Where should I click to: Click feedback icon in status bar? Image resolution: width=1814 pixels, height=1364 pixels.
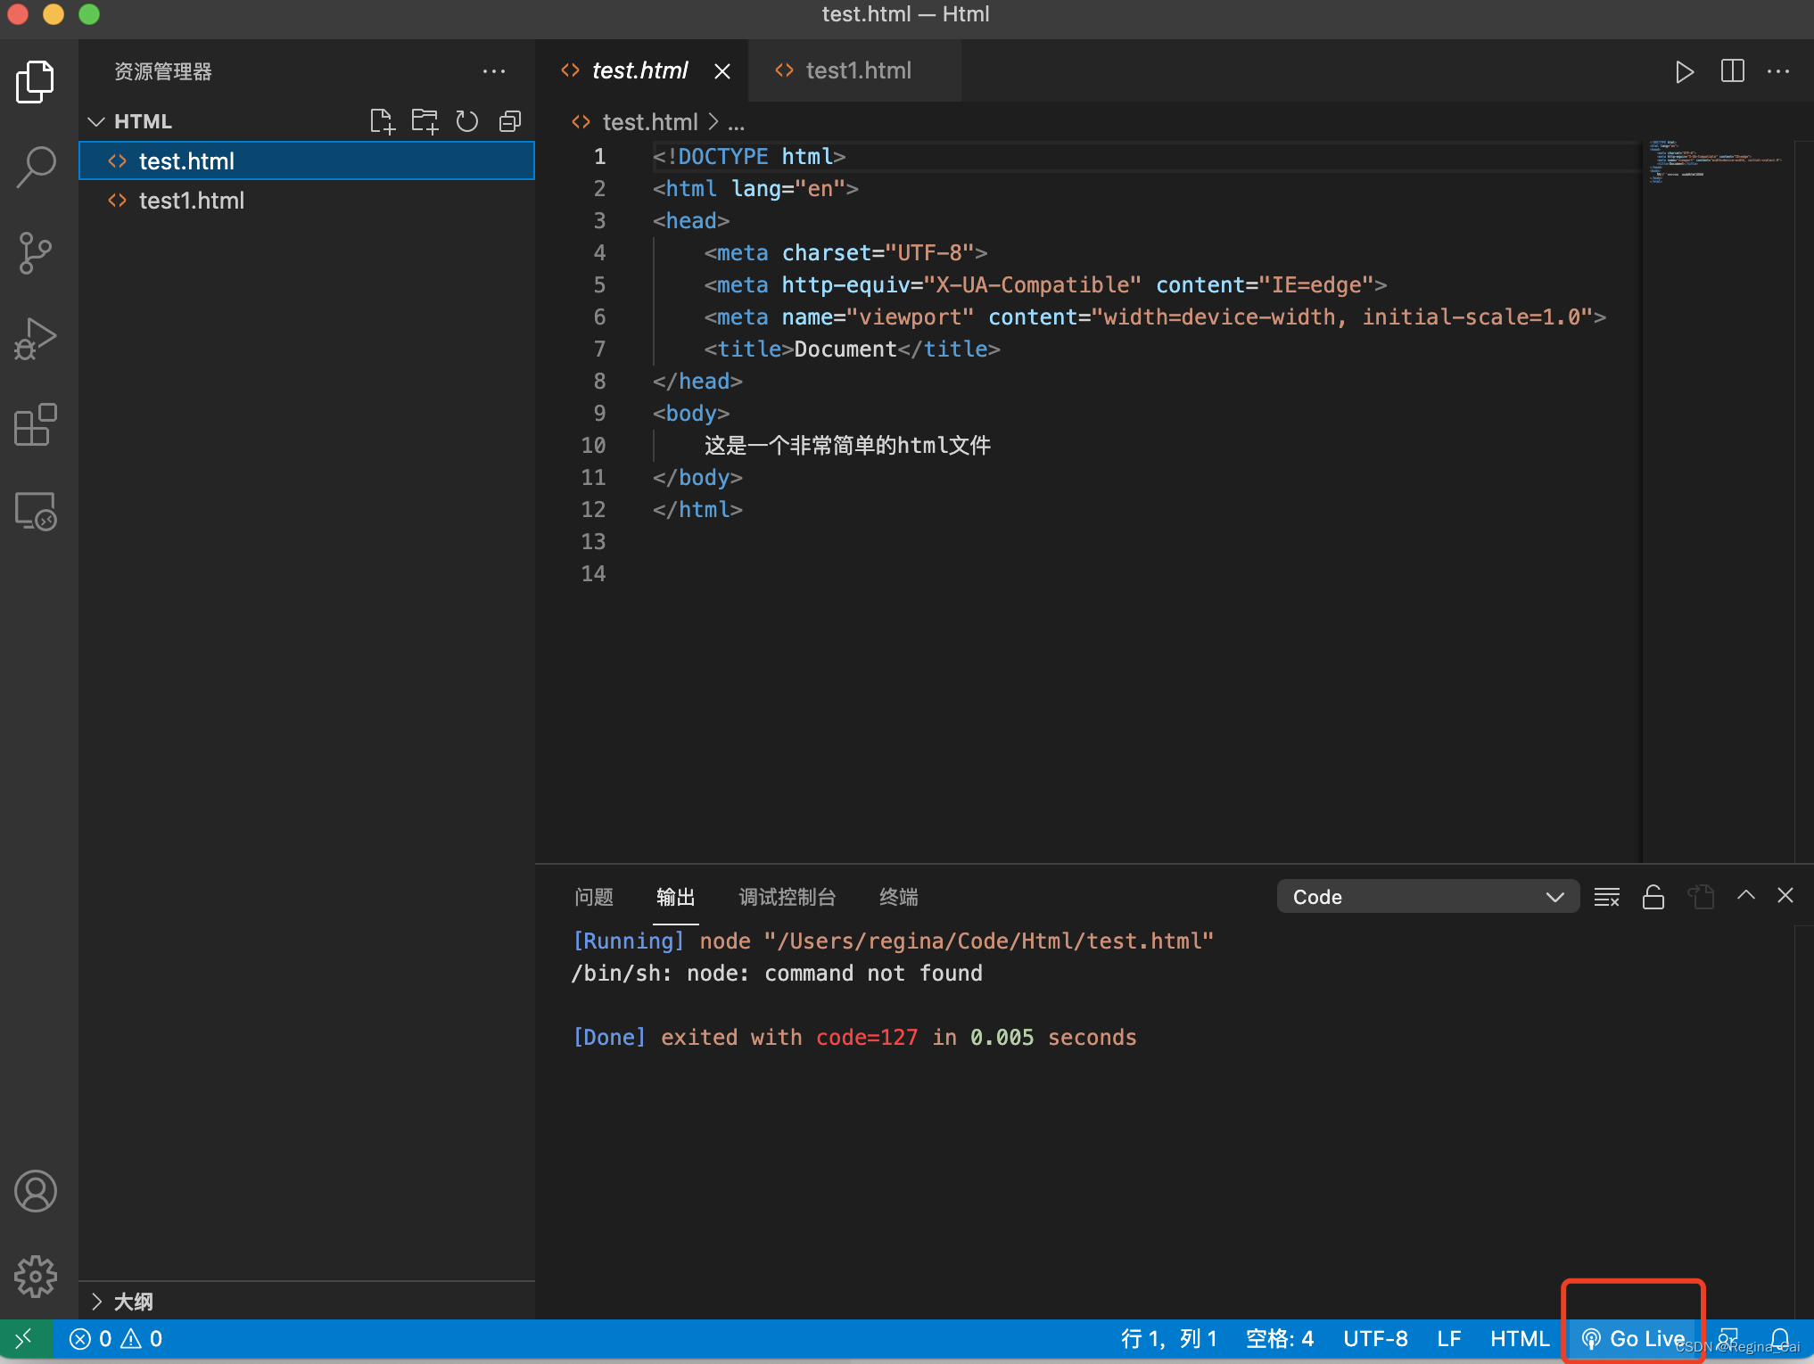tap(1728, 1339)
